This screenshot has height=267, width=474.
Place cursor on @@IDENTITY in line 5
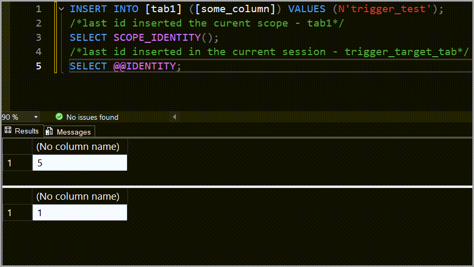pyautogui.click(x=145, y=66)
